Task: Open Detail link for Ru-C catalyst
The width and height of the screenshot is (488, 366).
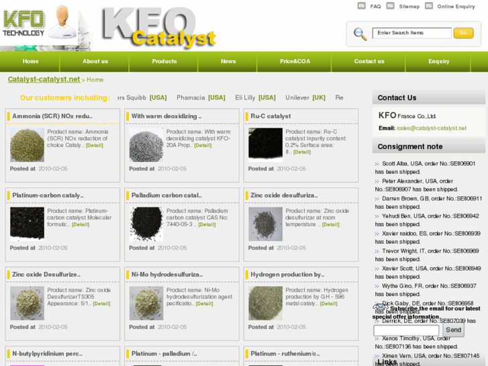Action: point(302,152)
